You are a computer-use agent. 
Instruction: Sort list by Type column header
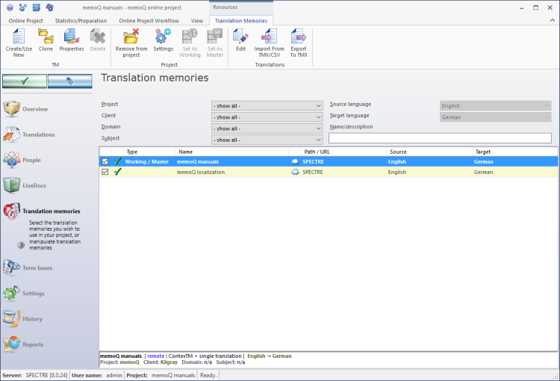coord(149,152)
